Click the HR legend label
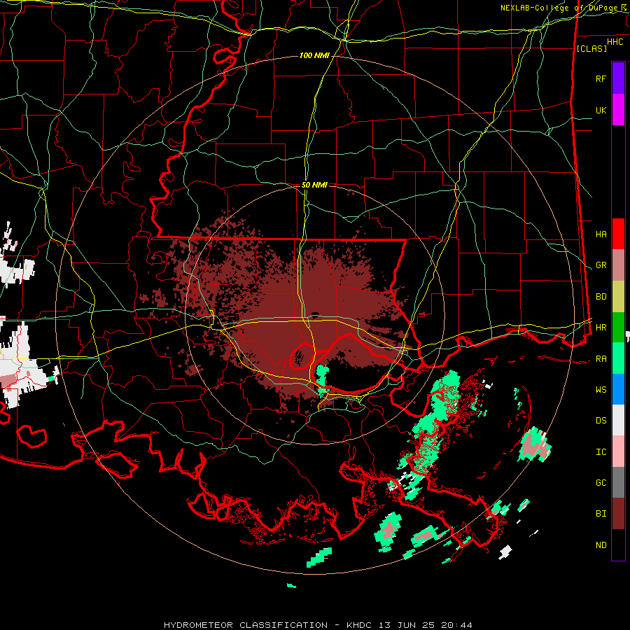630x630 pixels. pyautogui.click(x=601, y=328)
